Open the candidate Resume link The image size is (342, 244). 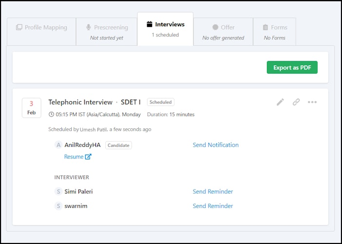click(x=74, y=157)
